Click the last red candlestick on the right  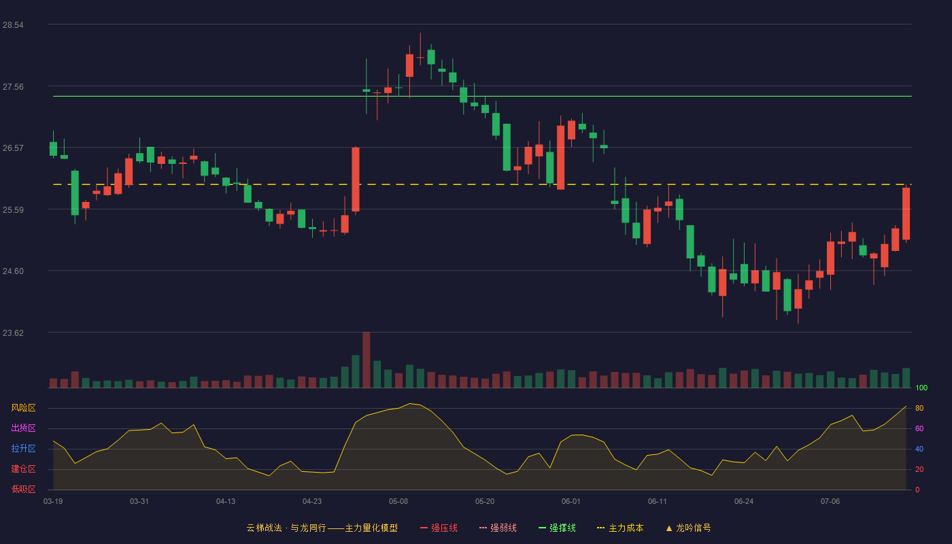[906, 214]
